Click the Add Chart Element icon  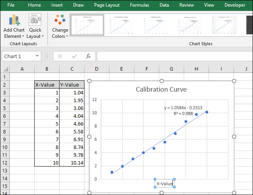pos(15,20)
